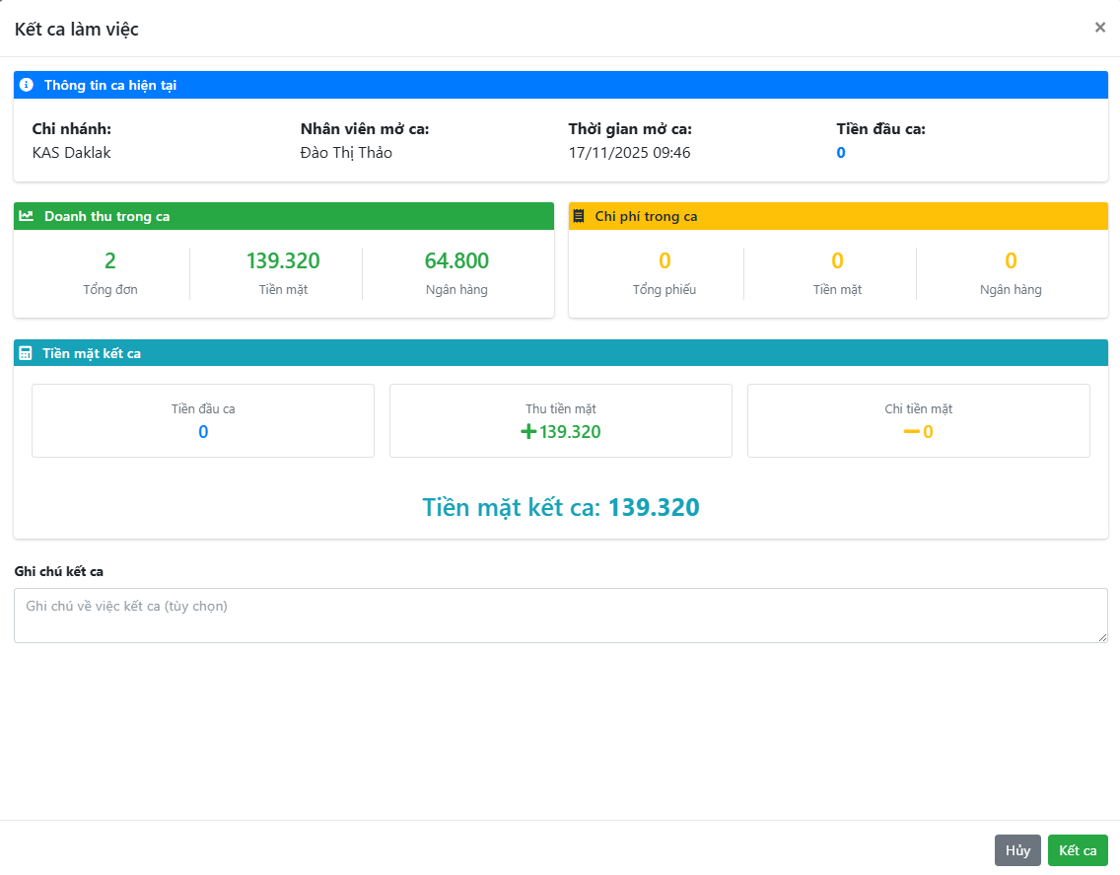This screenshot has height=875, width=1120.
Task: Click the receipt icon in Chi phí trong ca header
Action: pos(579,216)
